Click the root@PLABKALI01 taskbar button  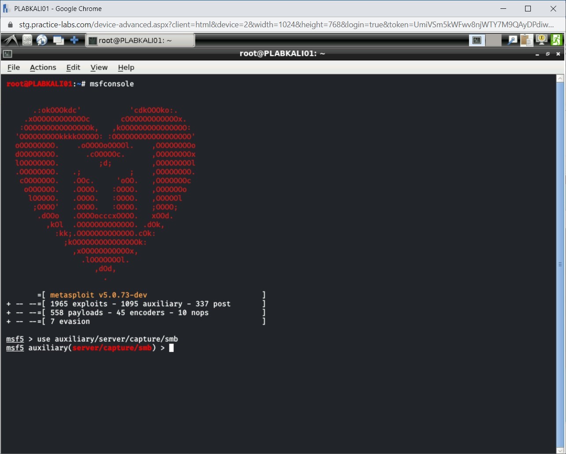click(140, 40)
